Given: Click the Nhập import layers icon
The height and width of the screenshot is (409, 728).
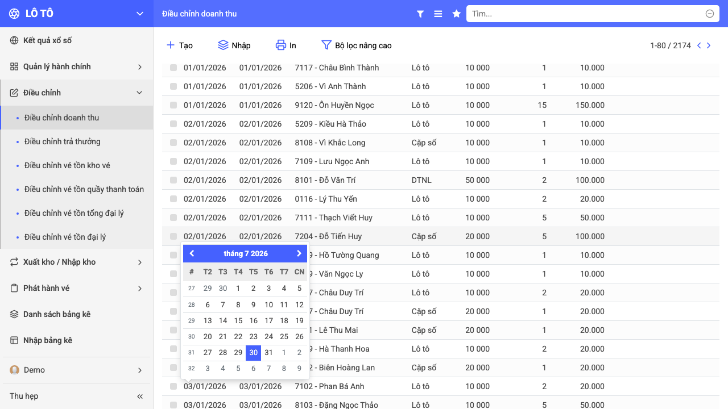Looking at the screenshot, I should click(223, 45).
